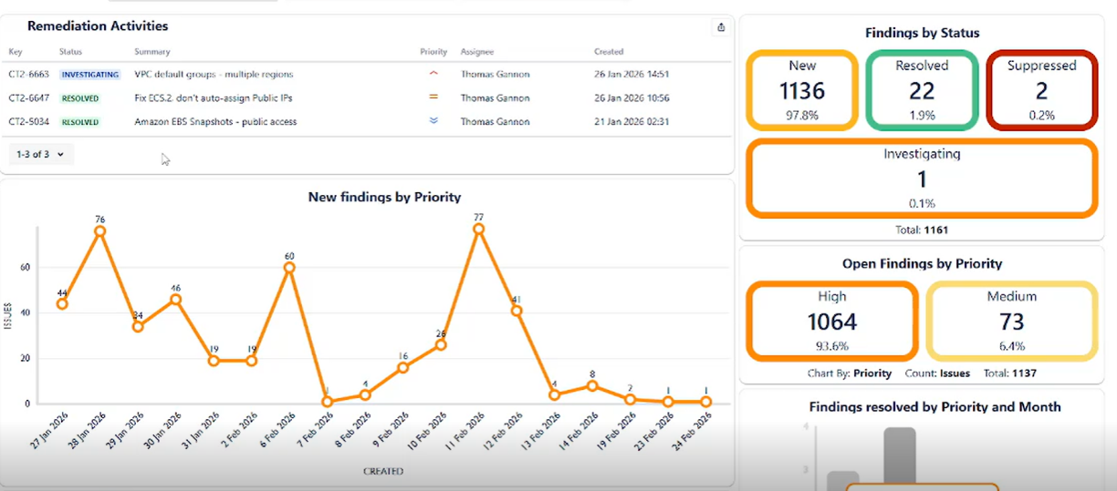The width and height of the screenshot is (1117, 491).
Task: Select the Suppressed 2 status tile
Action: tap(1041, 90)
